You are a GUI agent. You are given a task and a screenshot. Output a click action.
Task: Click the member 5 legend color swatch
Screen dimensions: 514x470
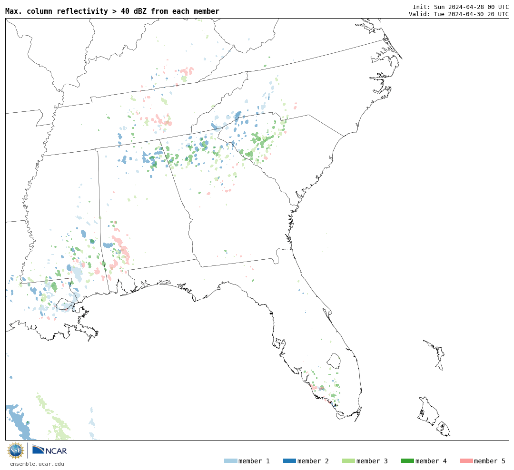(466, 461)
